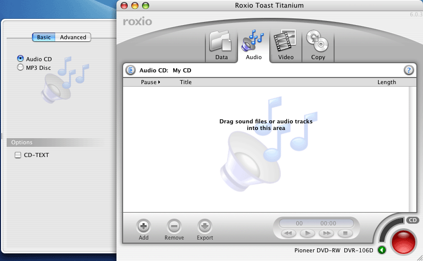Select the Basic tab in the drawer
Viewport: 423px width, 261px height.
44,37
